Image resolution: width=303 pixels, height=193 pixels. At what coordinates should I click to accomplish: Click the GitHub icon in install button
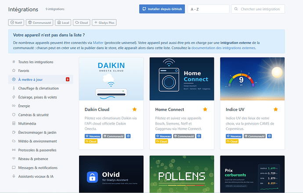144,9
